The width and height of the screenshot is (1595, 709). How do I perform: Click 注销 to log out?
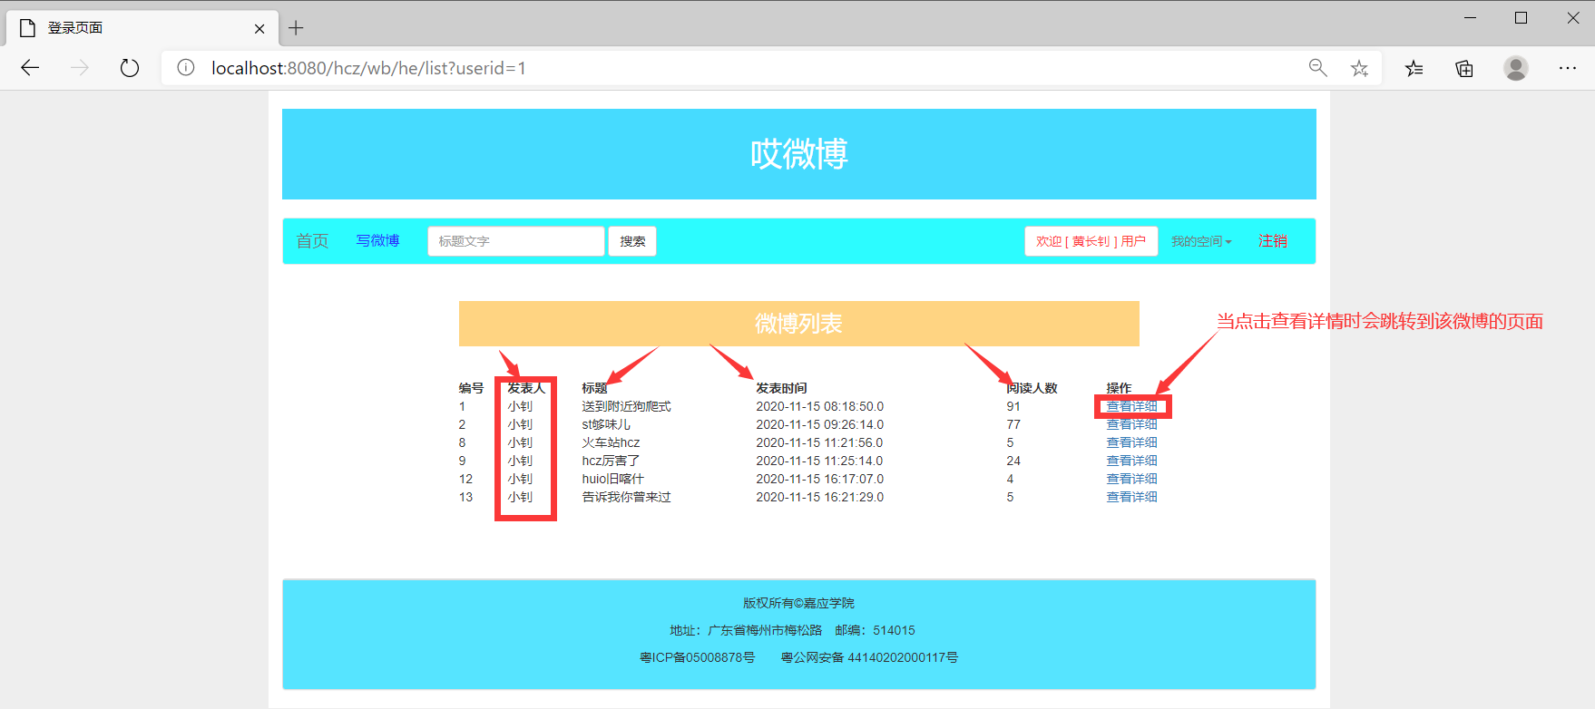(1273, 241)
